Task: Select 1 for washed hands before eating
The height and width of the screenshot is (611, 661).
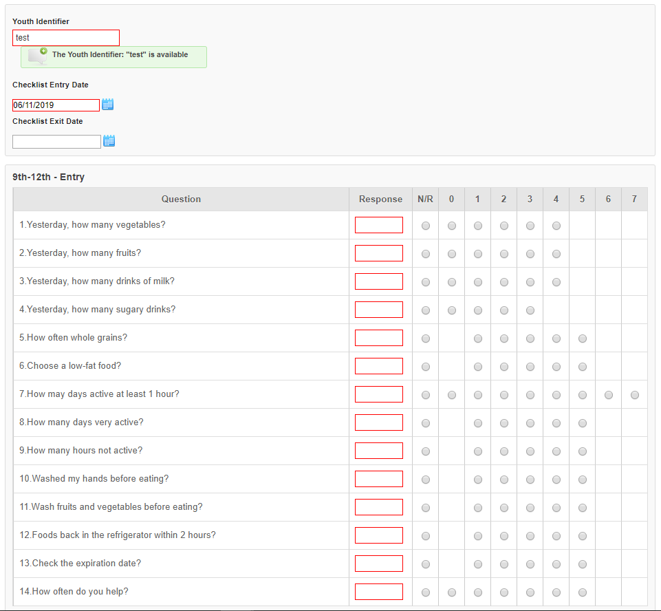Action: pos(478,480)
